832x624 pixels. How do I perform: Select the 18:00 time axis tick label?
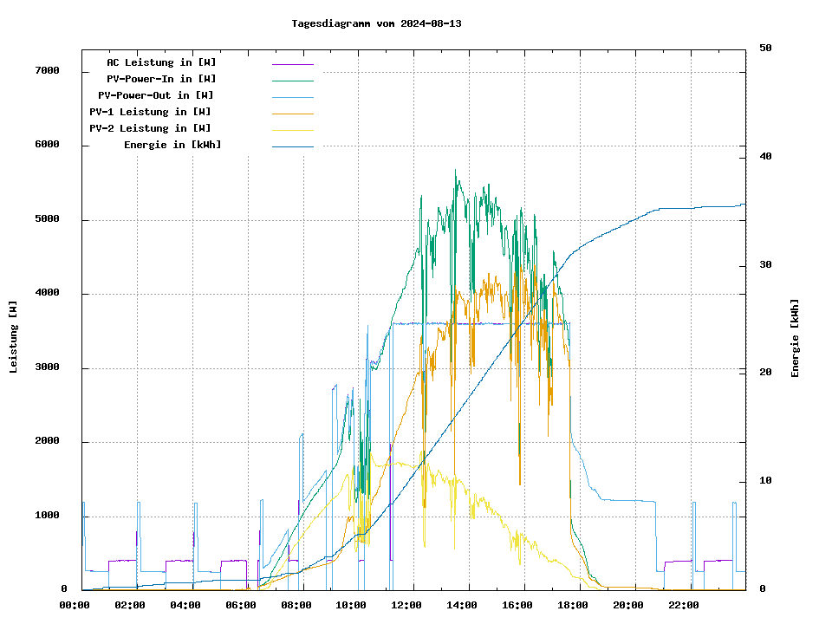[572, 605]
